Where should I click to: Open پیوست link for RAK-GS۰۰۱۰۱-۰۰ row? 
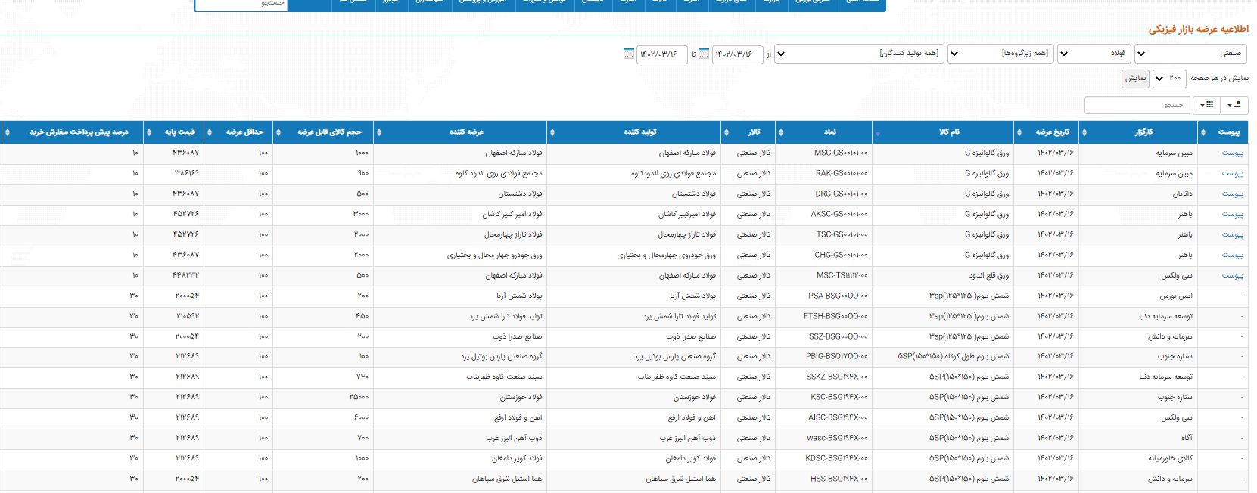click(x=1232, y=174)
